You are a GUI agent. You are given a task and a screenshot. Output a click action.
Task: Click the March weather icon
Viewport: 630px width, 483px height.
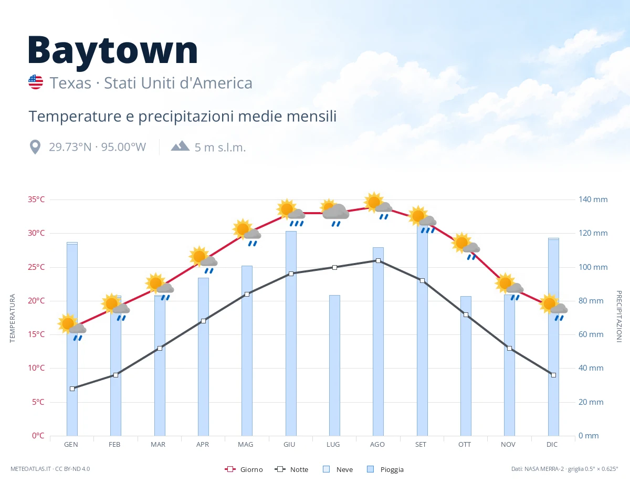click(x=160, y=286)
